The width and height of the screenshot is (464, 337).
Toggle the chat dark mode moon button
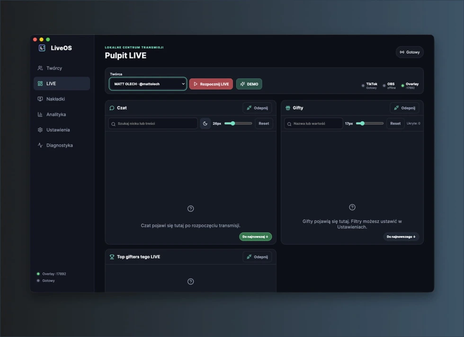[205, 123]
